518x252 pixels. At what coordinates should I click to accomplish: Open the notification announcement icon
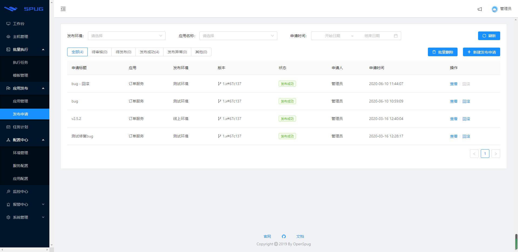[x=480, y=9]
